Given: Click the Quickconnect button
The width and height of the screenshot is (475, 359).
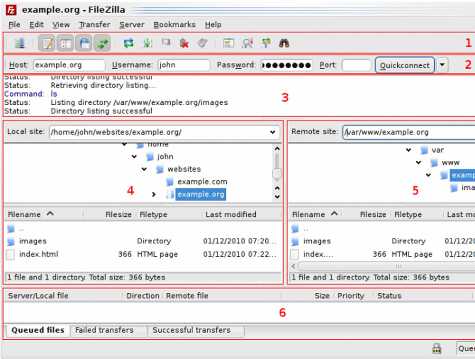Looking at the screenshot, I should tap(404, 65).
